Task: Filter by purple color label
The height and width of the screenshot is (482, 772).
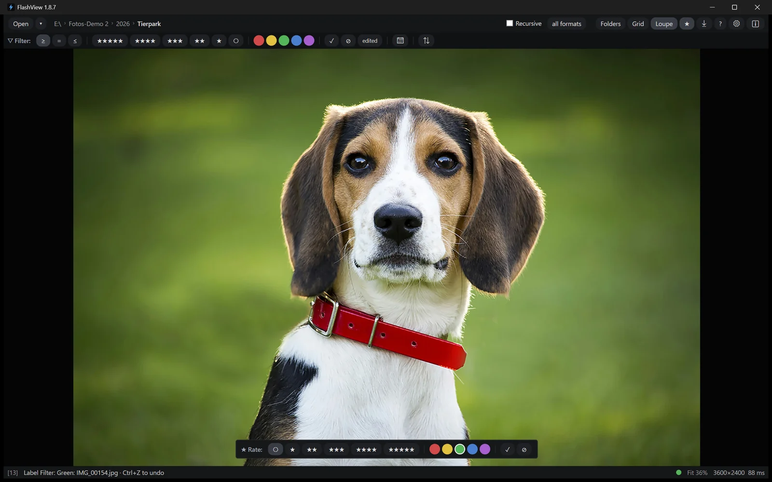Action: point(309,41)
